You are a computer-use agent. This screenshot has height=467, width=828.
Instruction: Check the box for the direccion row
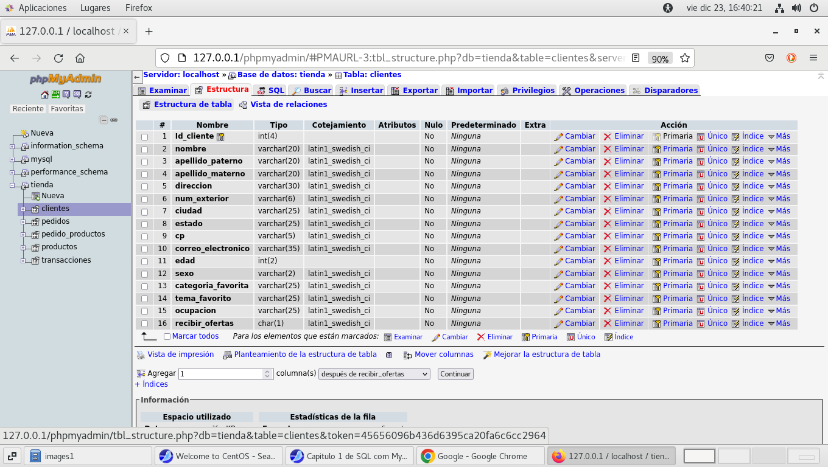pos(144,187)
